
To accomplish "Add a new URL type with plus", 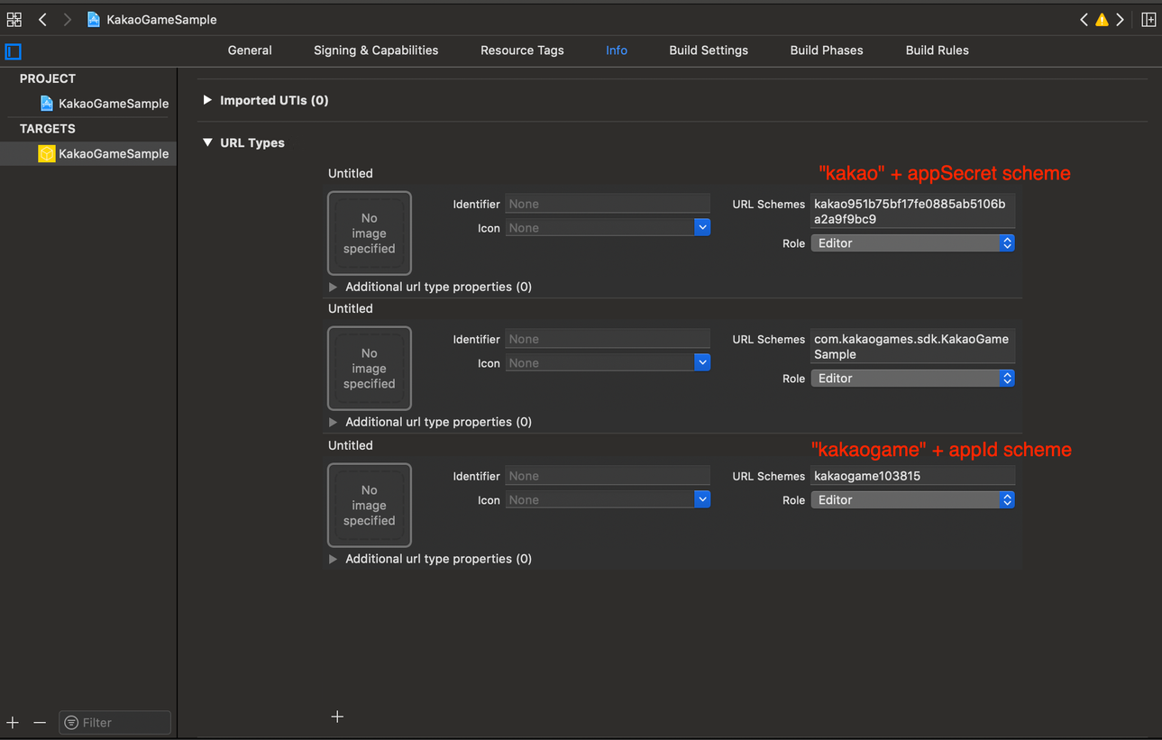I will pyautogui.click(x=337, y=717).
